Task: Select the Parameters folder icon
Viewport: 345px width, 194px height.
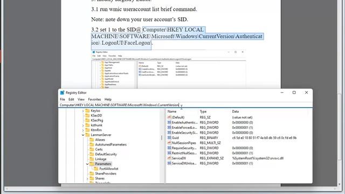Action: (x=92, y=164)
